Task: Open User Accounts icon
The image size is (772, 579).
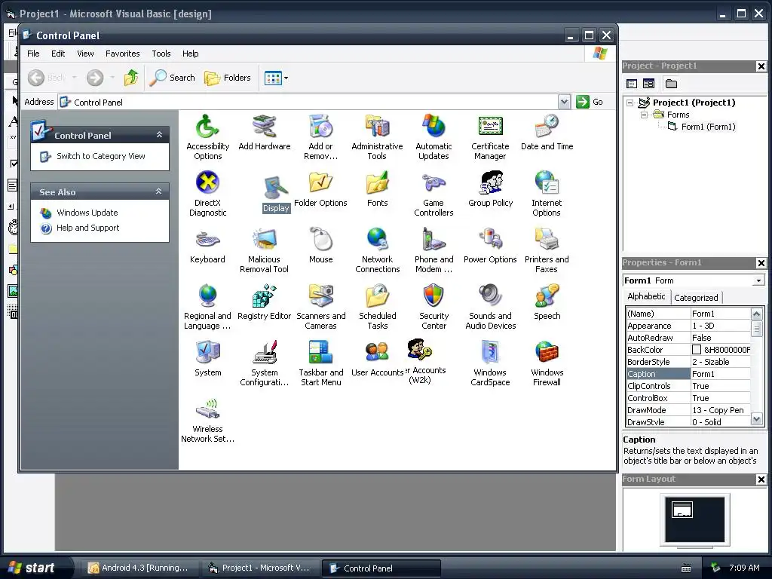Action: pyautogui.click(x=377, y=358)
